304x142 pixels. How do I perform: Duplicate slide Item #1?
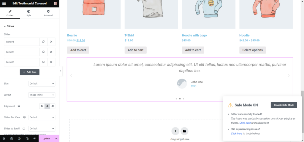(x=43, y=42)
